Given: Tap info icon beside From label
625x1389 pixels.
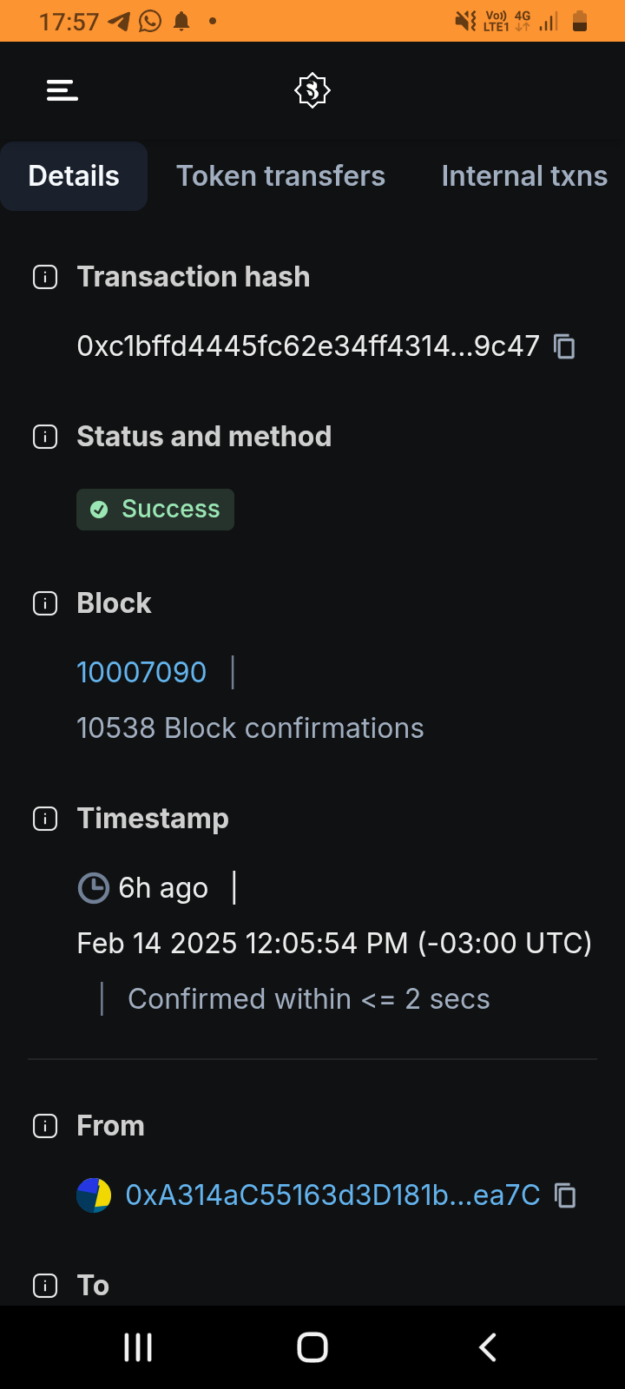Looking at the screenshot, I should pyautogui.click(x=45, y=1126).
